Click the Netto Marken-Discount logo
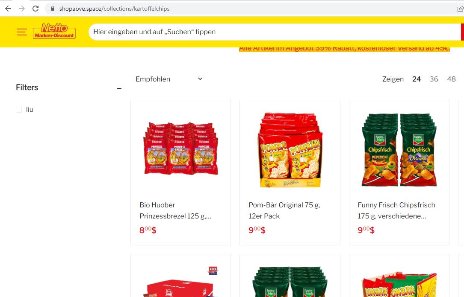Image resolution: width=464 pixels, height=297 pixels. (54, 31)
